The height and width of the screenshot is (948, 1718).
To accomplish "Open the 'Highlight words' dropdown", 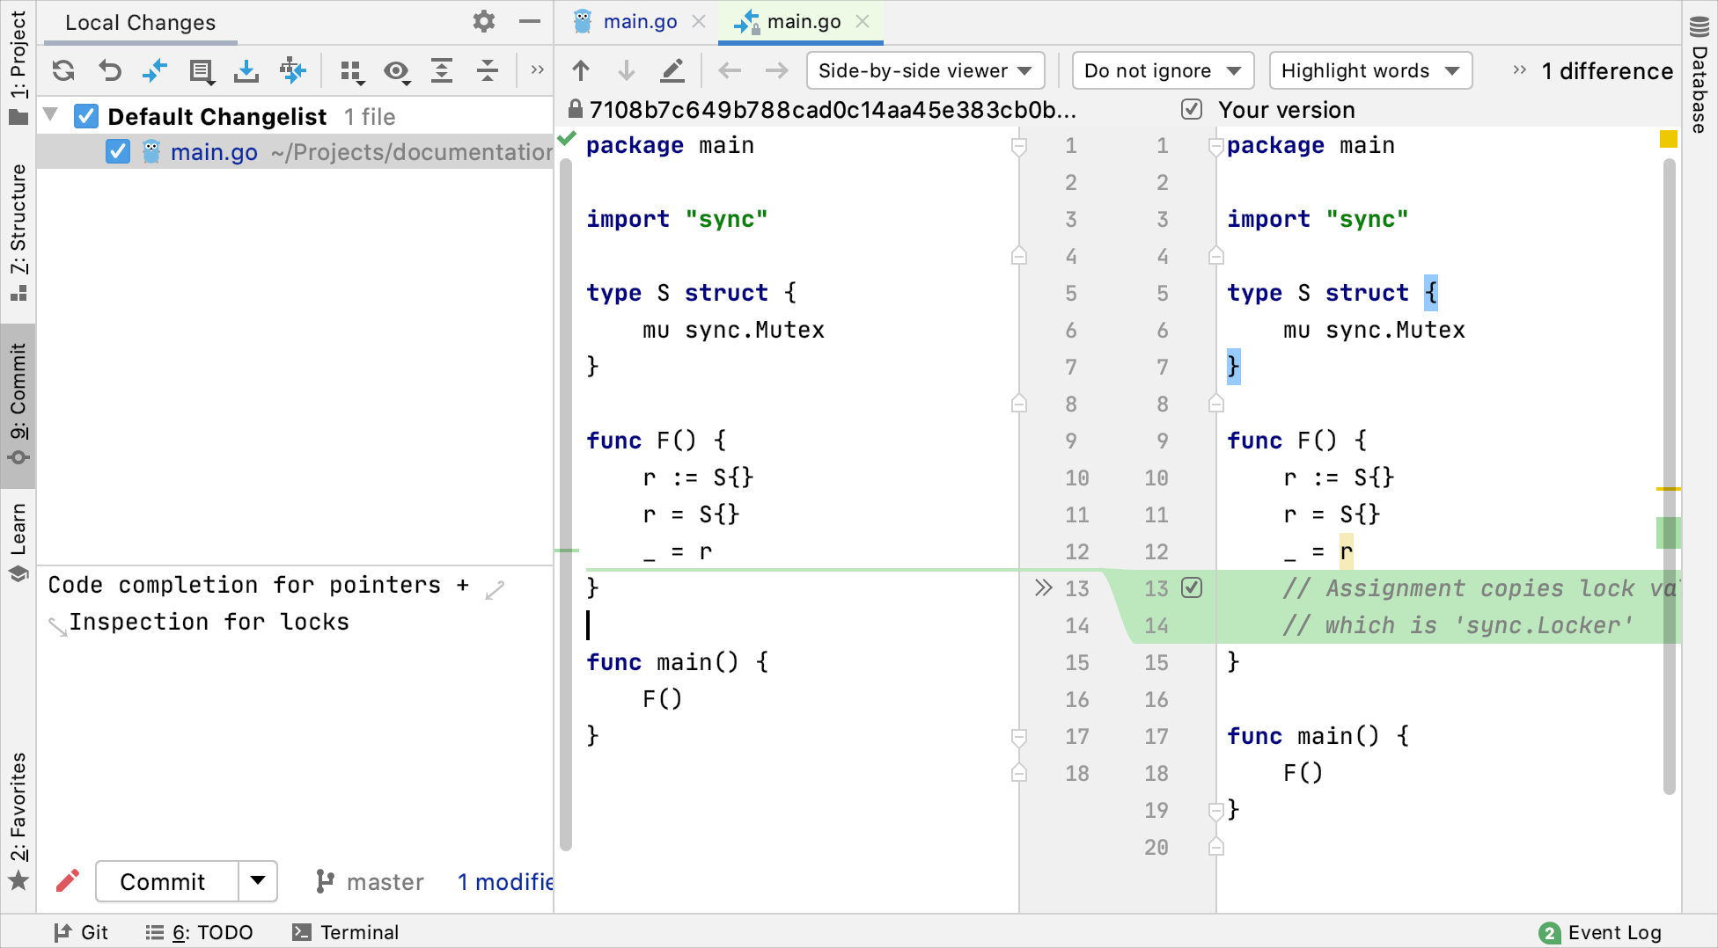I will click(1370, 70).
